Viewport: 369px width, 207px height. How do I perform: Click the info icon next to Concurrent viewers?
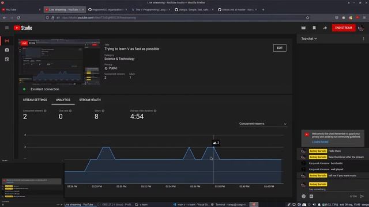tap(45, 111)
